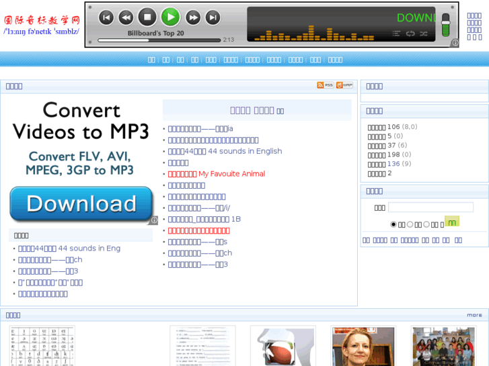Open the '44 sounds in English' article link
This screenshot has width=489, height=366.
[225, 151]
